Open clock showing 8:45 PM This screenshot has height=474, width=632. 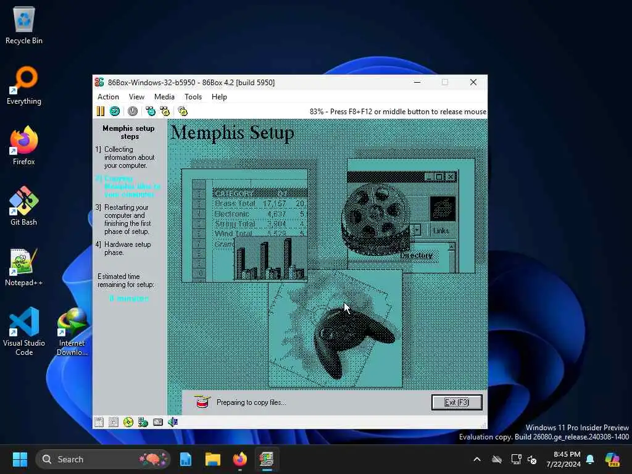coord(563,459)
